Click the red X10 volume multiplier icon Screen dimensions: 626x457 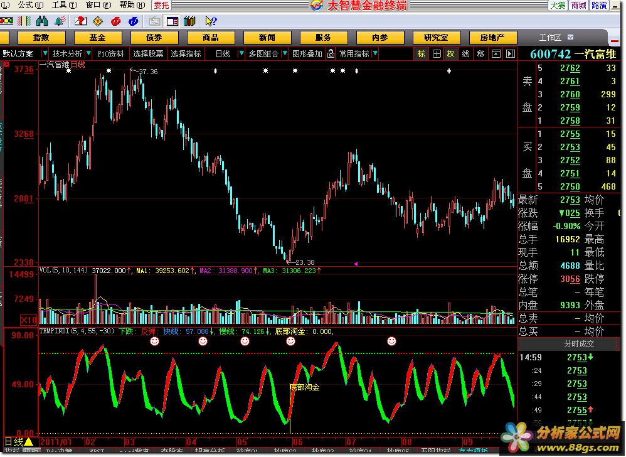coord(29,320)
